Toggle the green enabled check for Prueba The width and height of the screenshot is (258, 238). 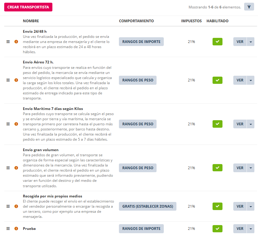(217, 229)
